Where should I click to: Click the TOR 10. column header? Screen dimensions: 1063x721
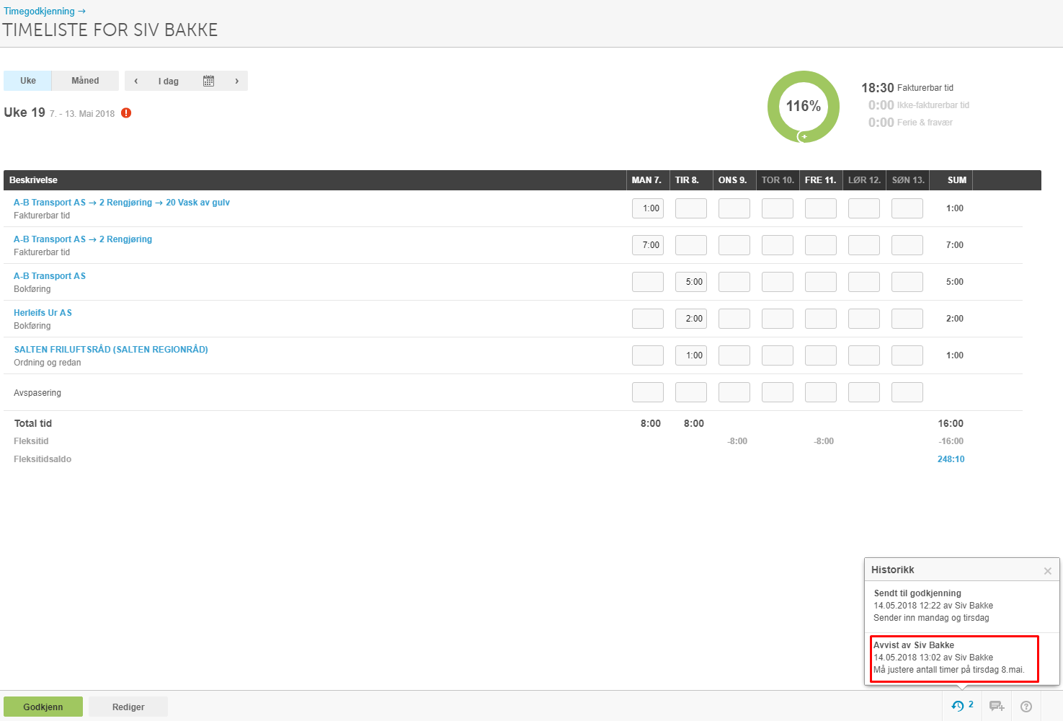pos(778,180)
